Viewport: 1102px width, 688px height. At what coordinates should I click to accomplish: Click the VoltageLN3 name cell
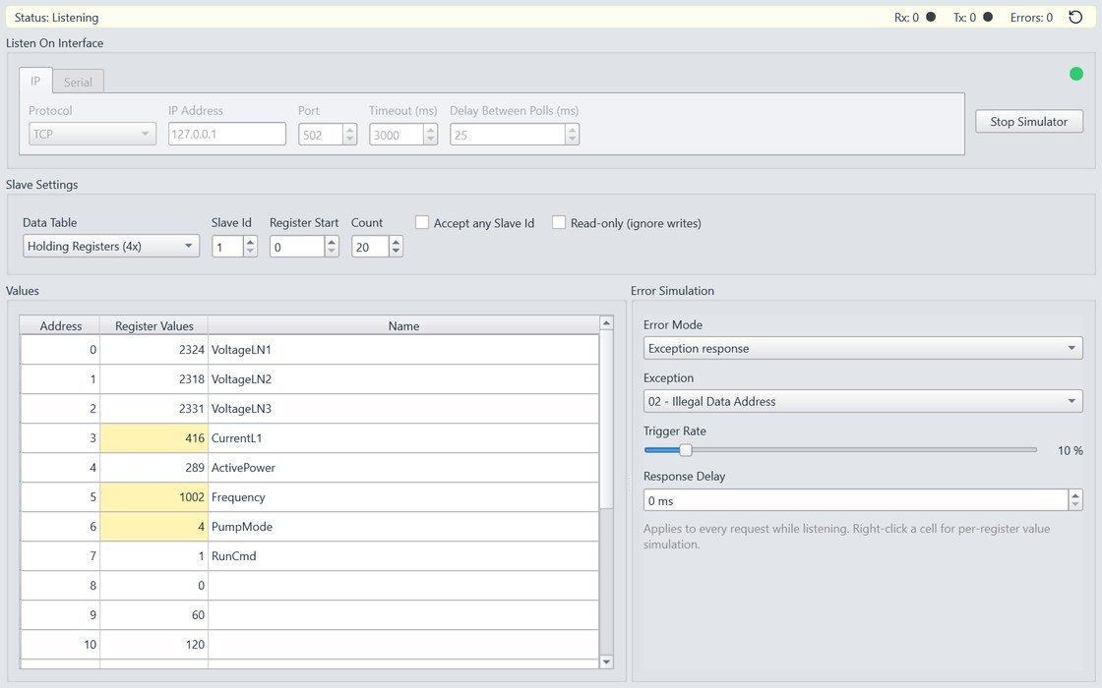click(403, 409)
